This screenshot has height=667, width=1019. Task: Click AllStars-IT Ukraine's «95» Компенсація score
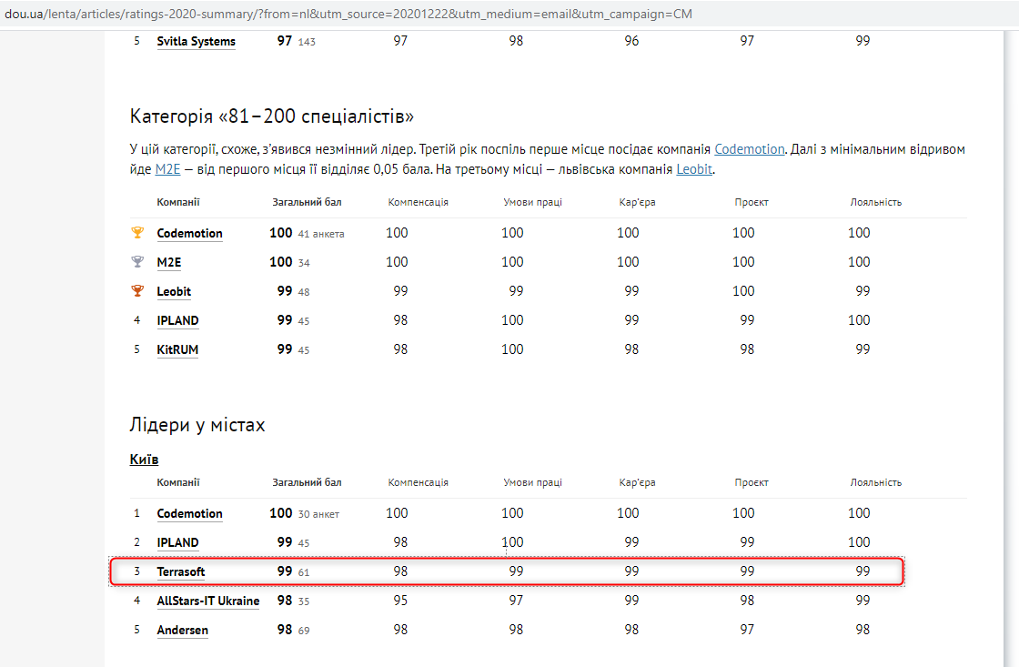coord(400,600)
